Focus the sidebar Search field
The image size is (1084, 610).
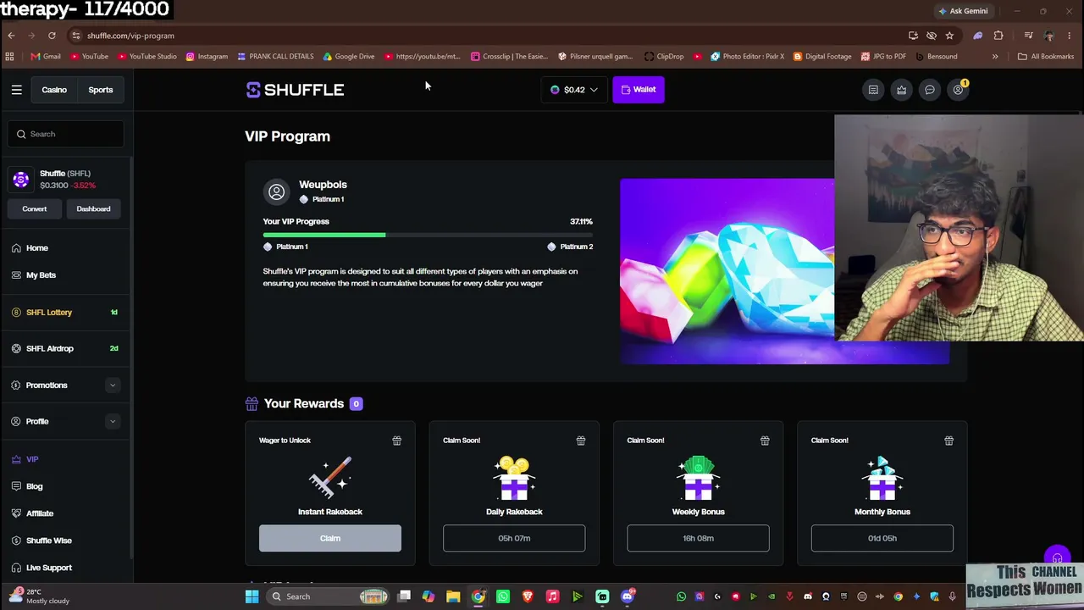(x=66, y=134)
